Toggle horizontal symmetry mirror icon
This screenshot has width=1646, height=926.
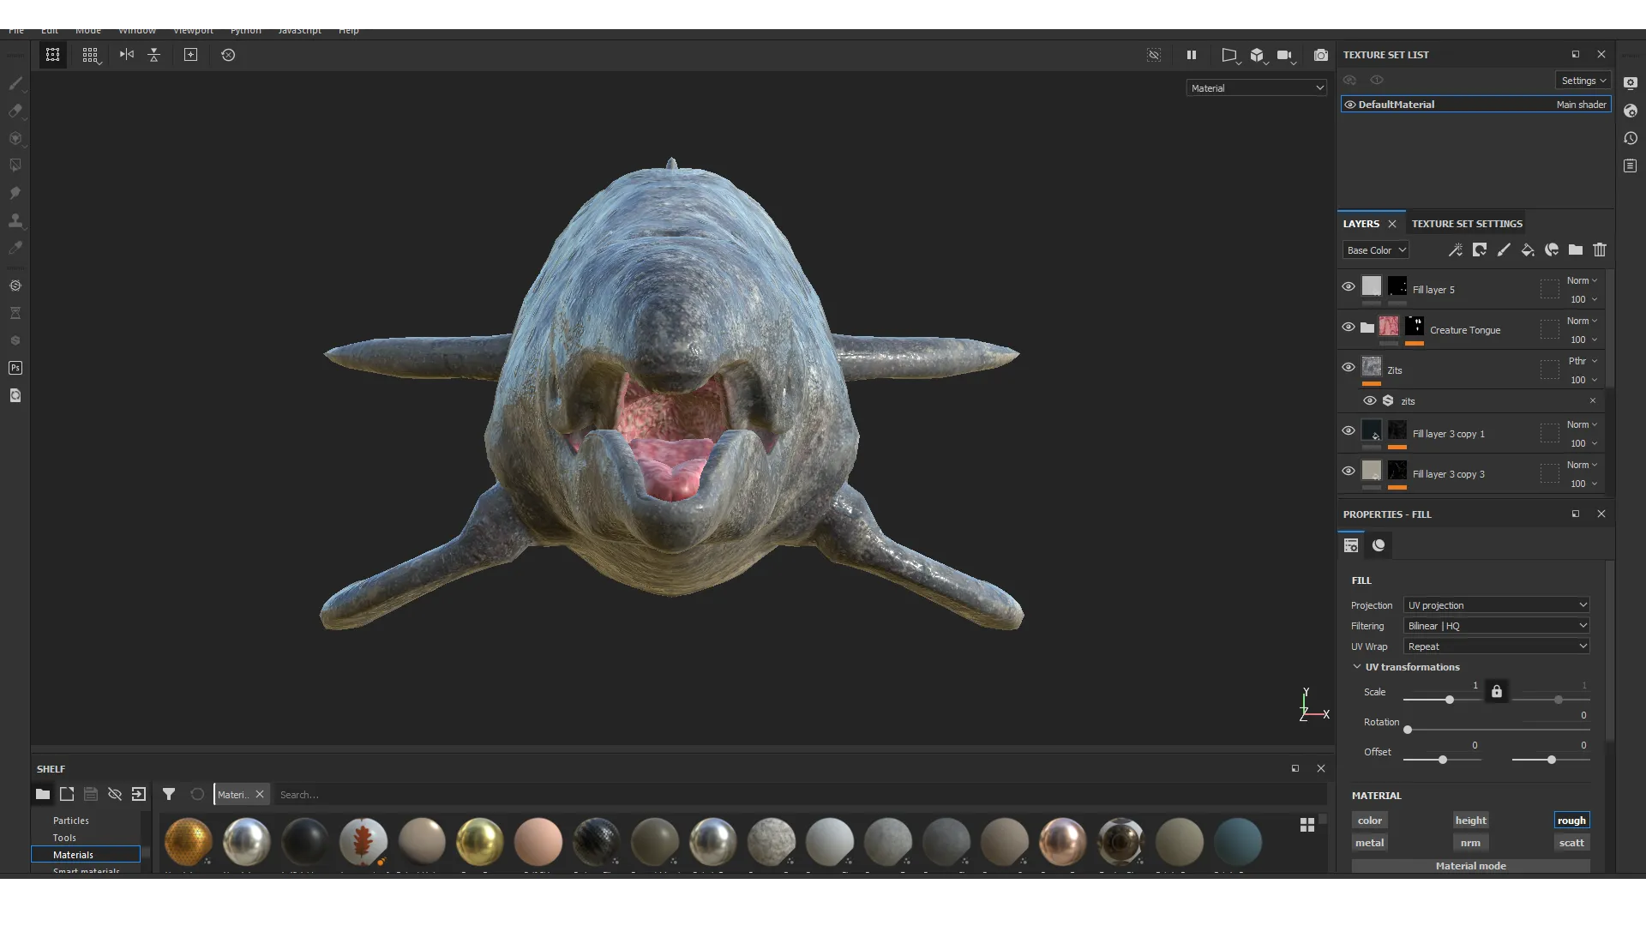tap(127, 55)
